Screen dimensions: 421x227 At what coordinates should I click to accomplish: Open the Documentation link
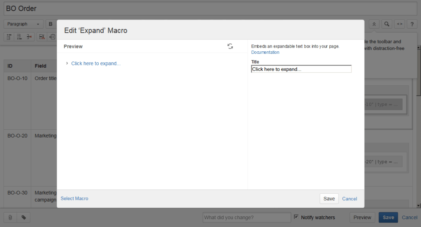[265, 53]
